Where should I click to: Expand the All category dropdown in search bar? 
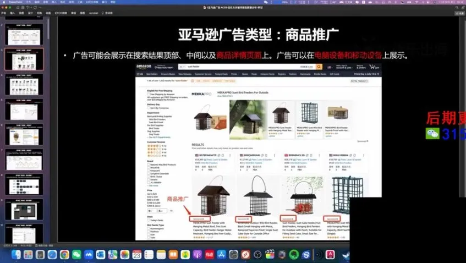(x=181, y=67)
